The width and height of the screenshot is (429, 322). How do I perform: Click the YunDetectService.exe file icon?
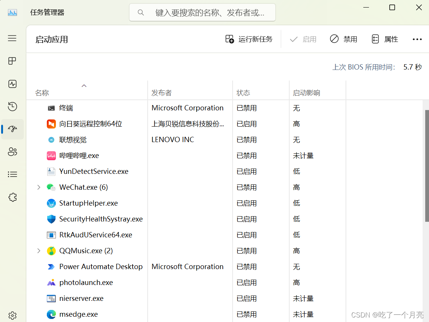click(51, 172)
